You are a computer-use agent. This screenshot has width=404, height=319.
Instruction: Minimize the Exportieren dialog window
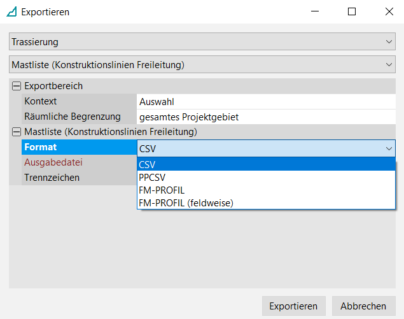click(315, 11)
